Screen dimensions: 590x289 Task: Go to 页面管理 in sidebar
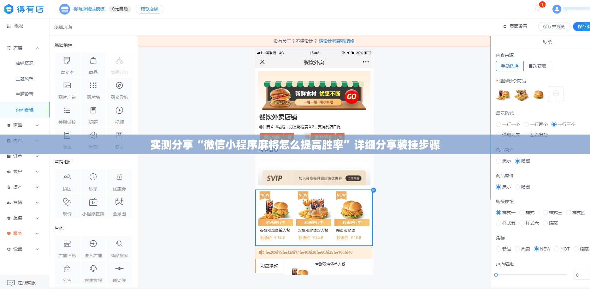pos(25,110)
